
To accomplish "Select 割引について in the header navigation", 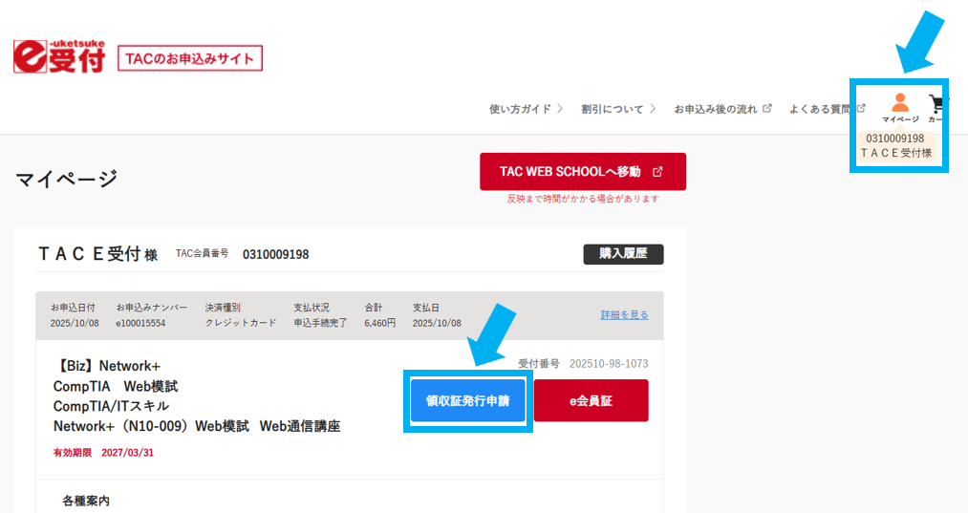I will pos(613,109).
